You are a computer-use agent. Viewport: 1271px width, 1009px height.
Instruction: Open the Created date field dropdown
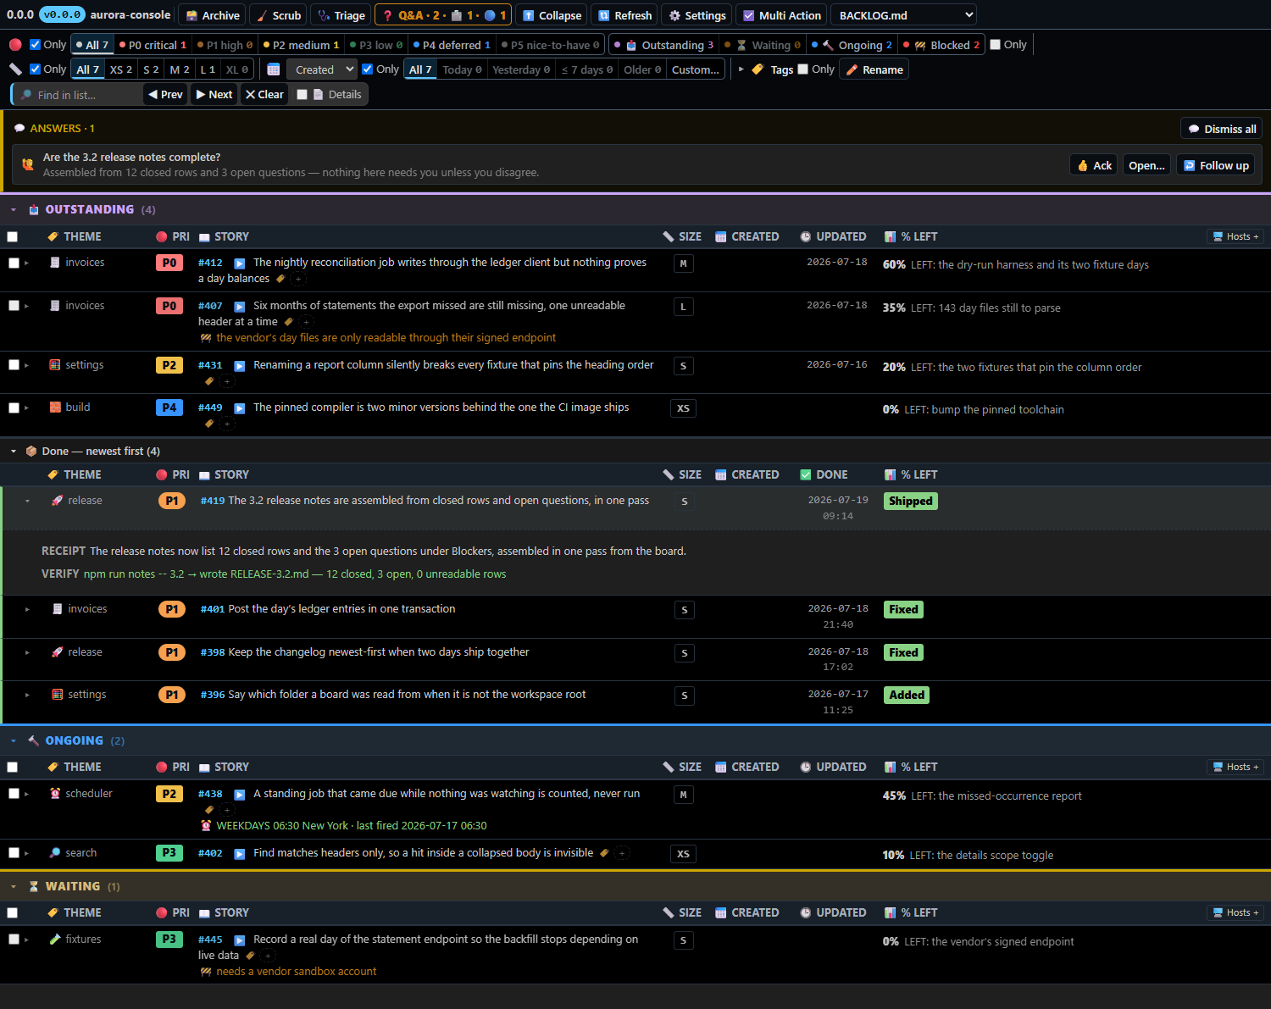click(x=321, y=69)
